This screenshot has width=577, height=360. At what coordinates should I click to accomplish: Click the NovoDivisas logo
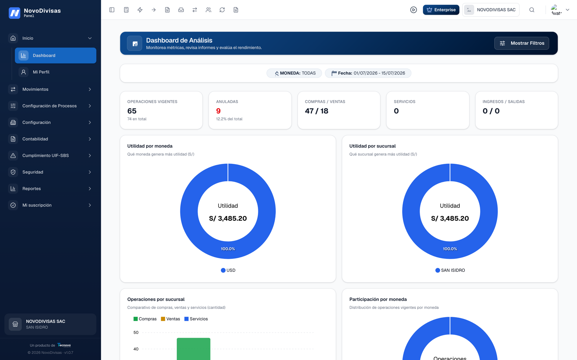[14, 13]
